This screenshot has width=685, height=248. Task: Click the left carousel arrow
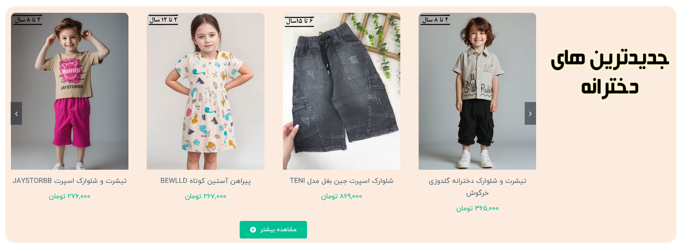tap(16, 113)
